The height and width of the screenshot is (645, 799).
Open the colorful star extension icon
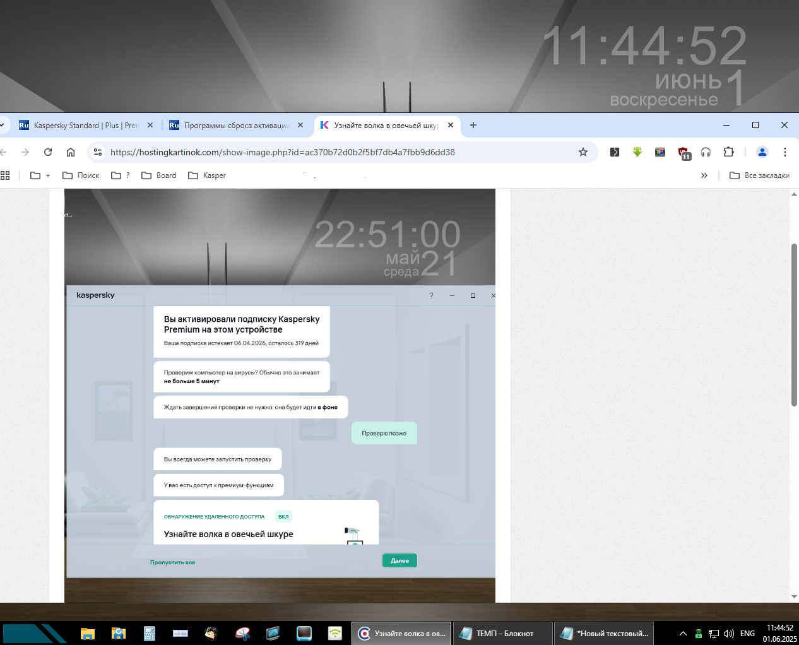[660, 152]
